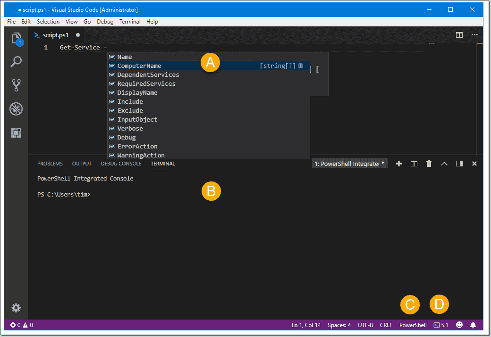This screenshot has height=337, width=491.
Task: Change the line ending via CRLF
Action: point(386,325)
